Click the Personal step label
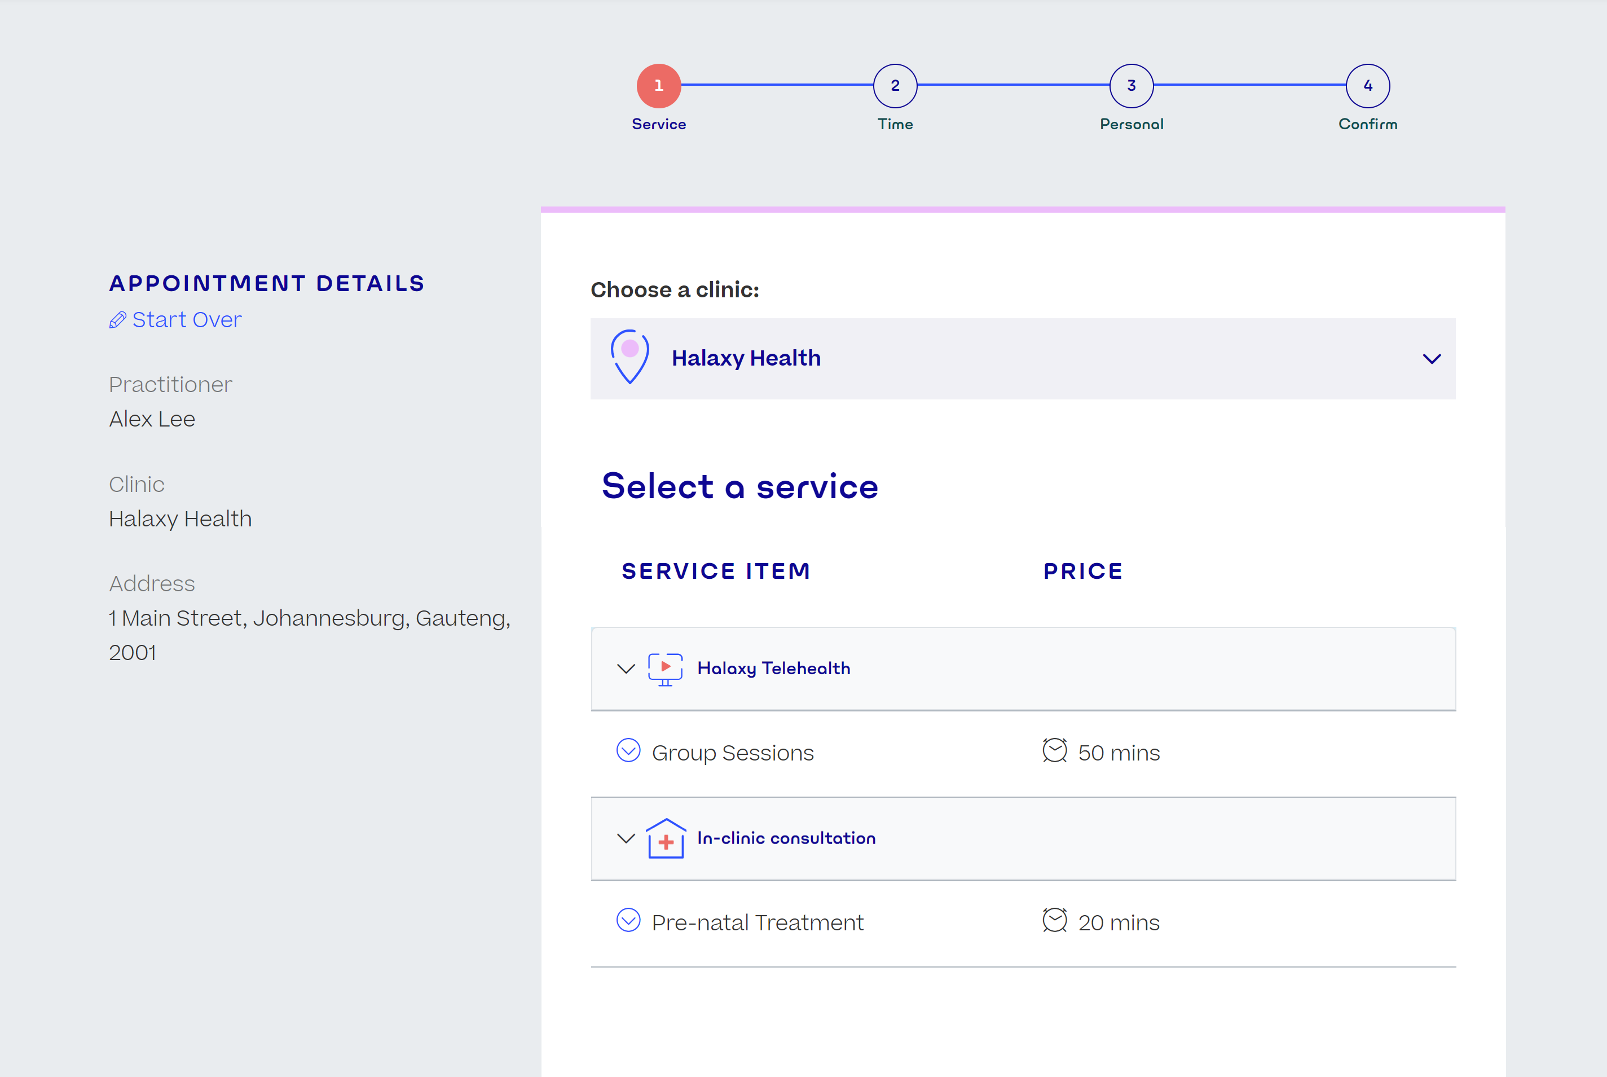The width and height of the screenshot is (1607, 1077). point(1131,124)
